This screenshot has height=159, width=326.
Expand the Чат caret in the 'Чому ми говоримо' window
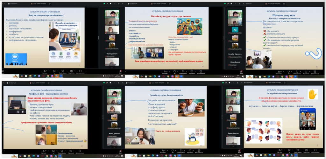coord(57,71)
